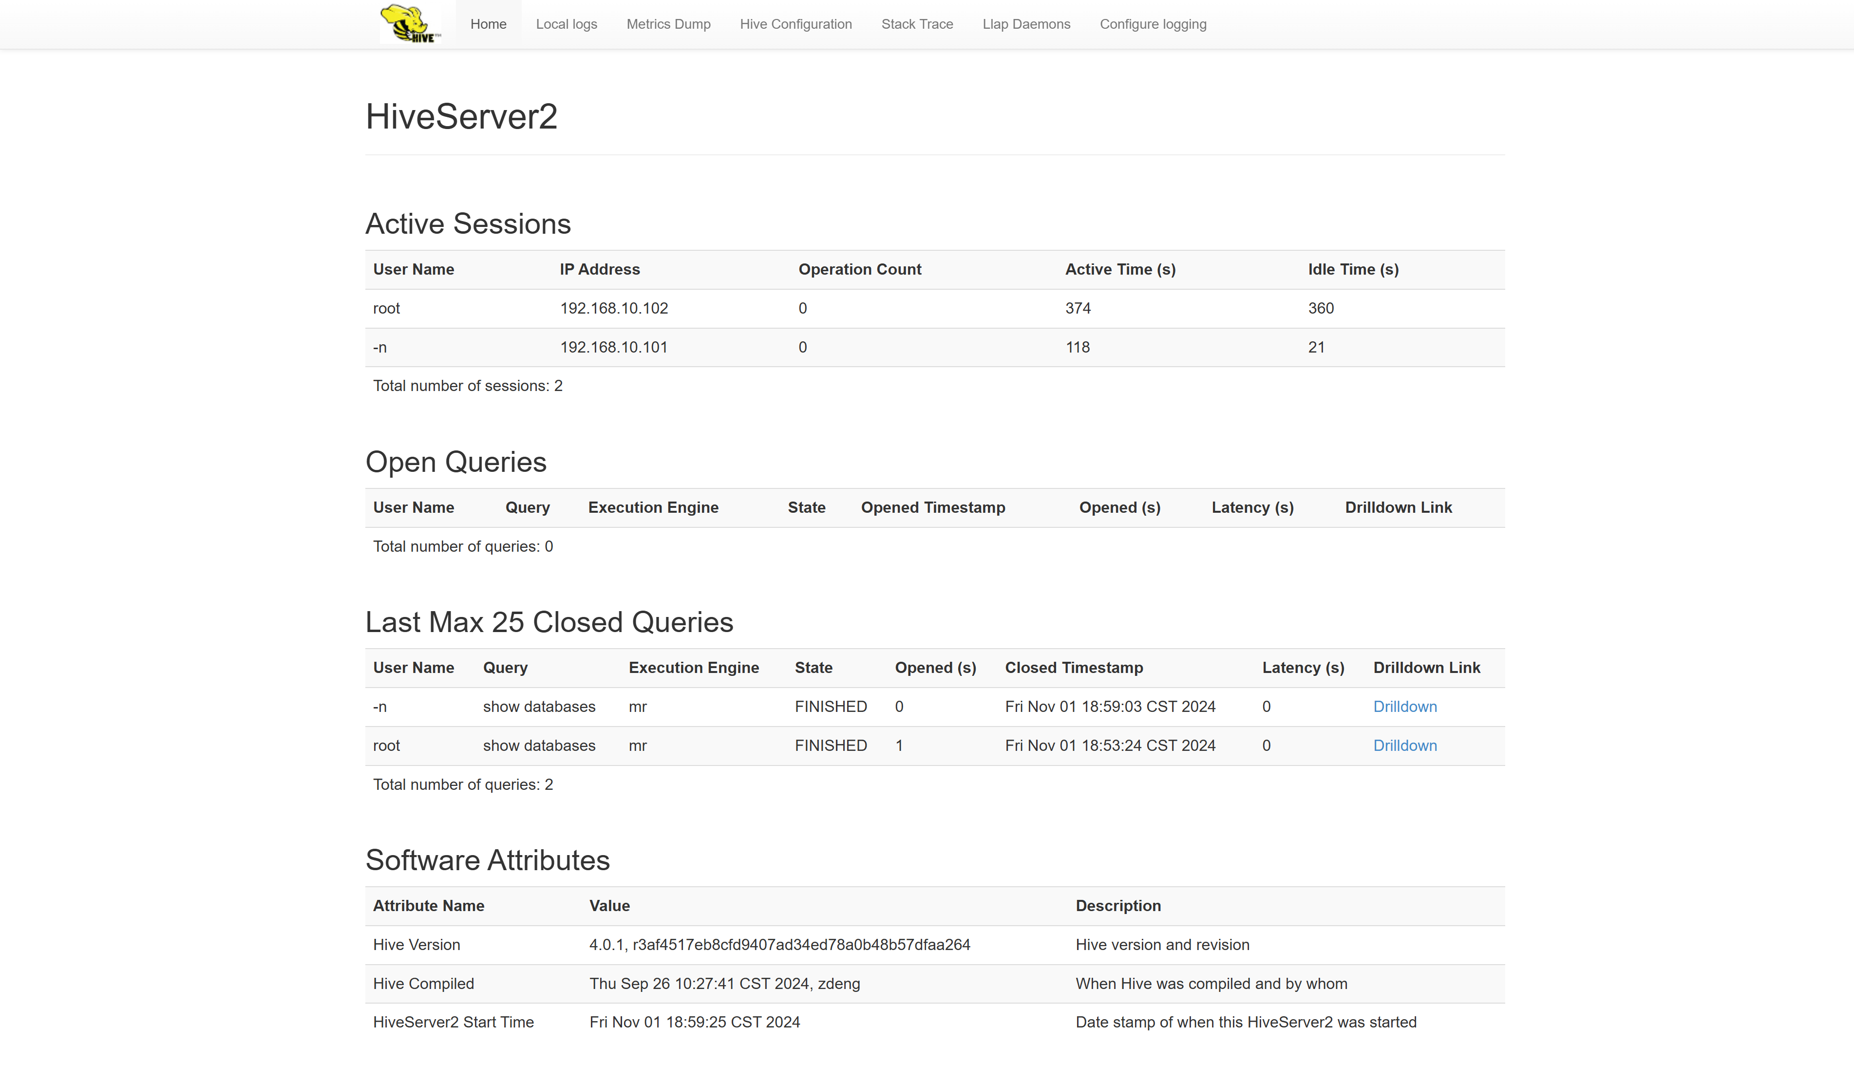Viewport: 1854px width, 1082px height.
Task: Click the Software Attributes heading
Action: coord(488,861)
